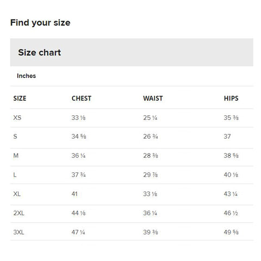Select the 2XL size row label
This screenshot has height=261, width=261.
click(x=19, y=213)
